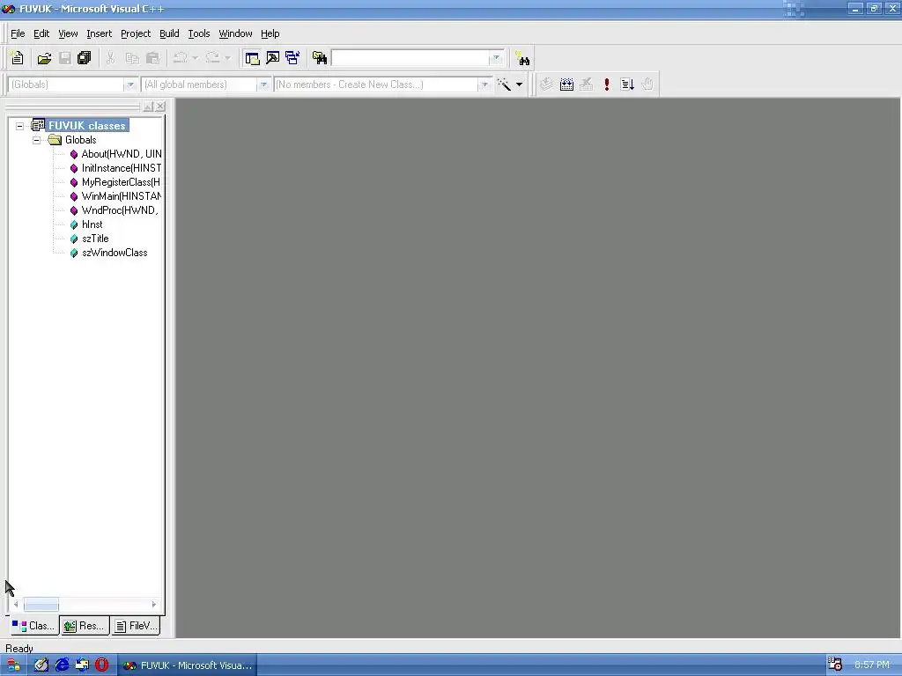Image resolution: width=902 pixels, height=676 pixels.
Task: Open the File menu
Action: click(x=18, y=34)
